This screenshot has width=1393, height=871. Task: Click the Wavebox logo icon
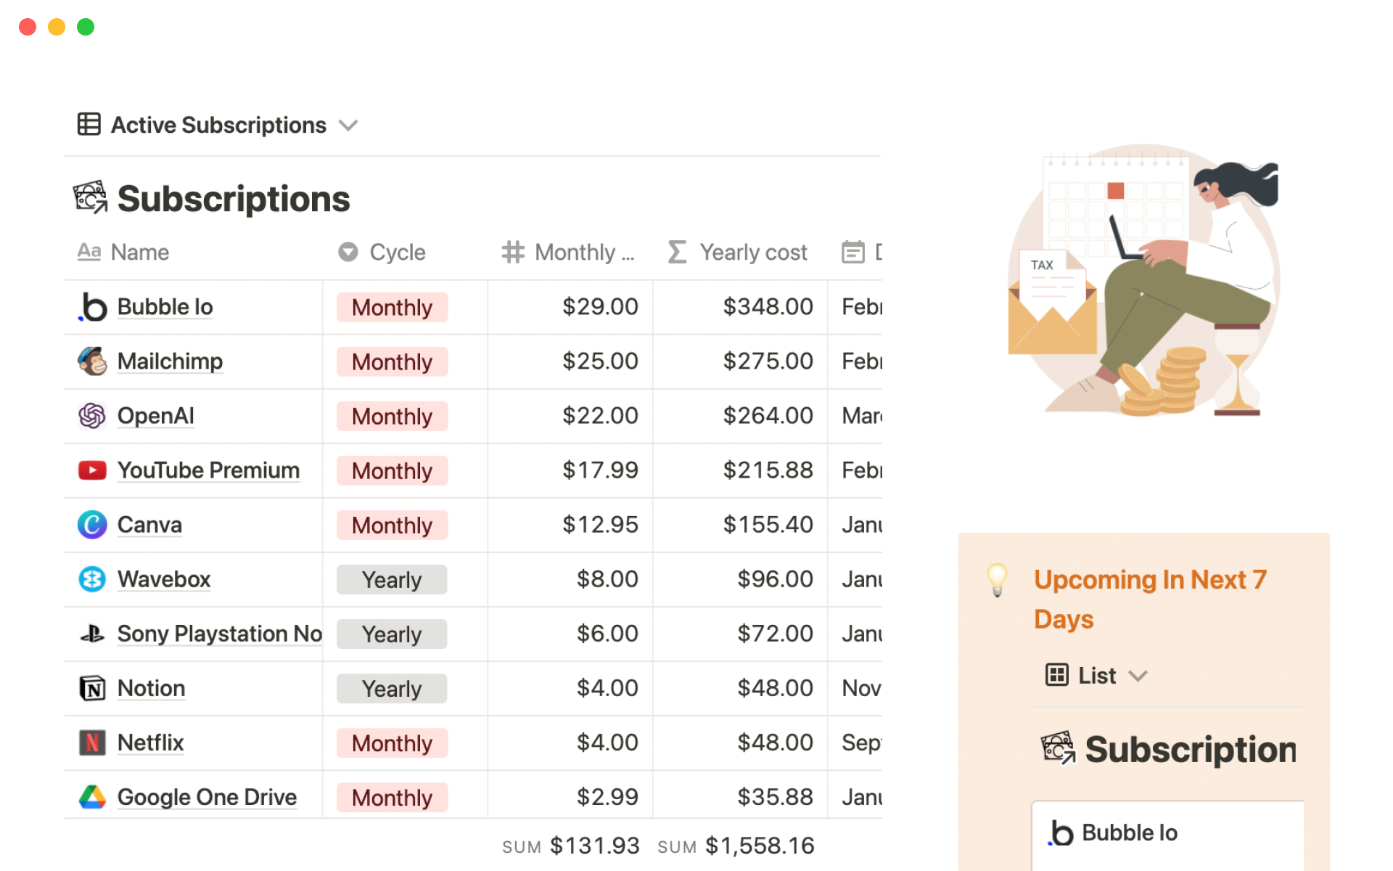[x=92, y=579]
